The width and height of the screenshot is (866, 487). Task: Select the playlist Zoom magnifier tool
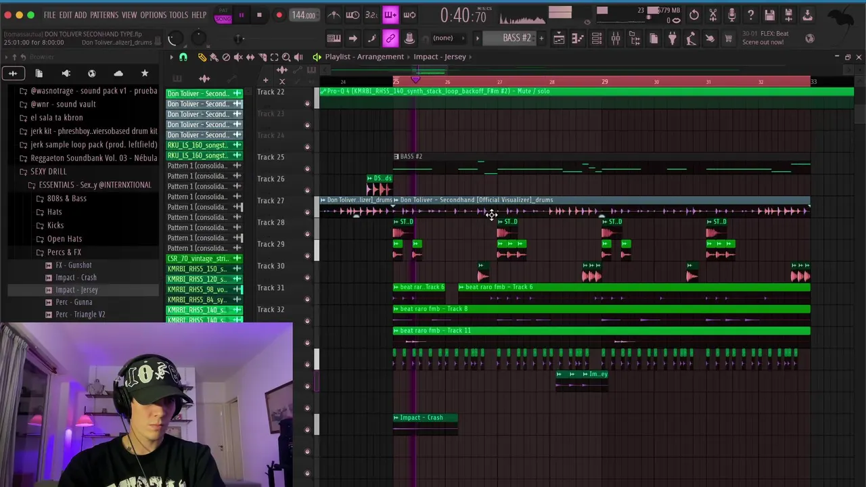(286, 57)
